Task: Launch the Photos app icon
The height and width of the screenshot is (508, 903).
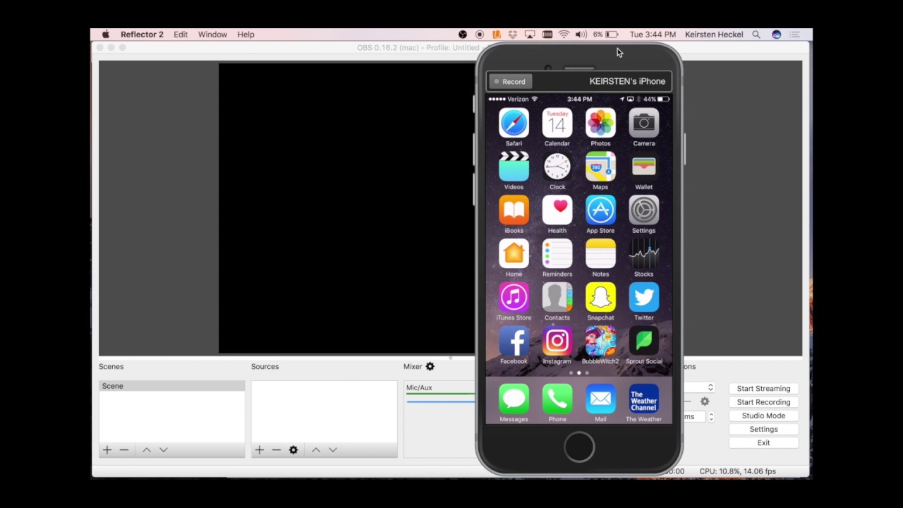Action: 600,123
